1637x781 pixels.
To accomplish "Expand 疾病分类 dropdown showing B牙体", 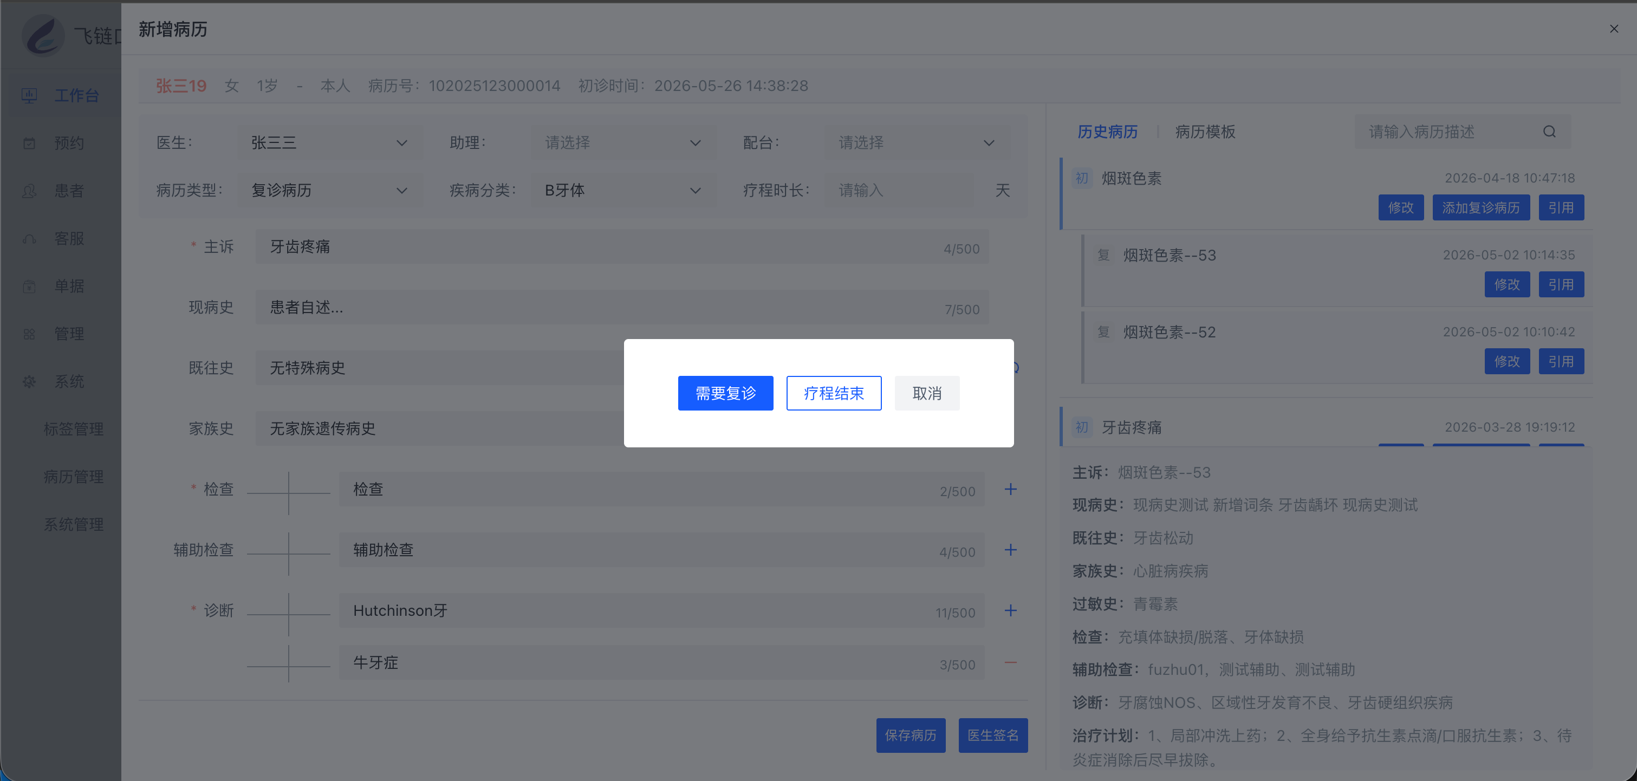I will coord(623,190).
